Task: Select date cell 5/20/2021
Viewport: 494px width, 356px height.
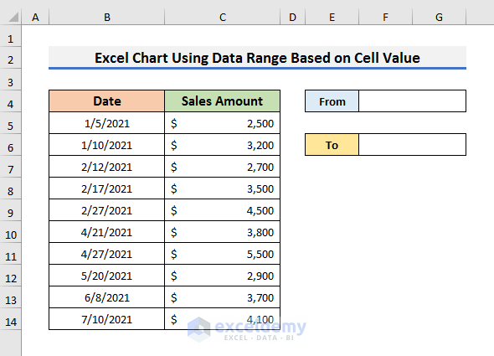Action: click(107, 276)
